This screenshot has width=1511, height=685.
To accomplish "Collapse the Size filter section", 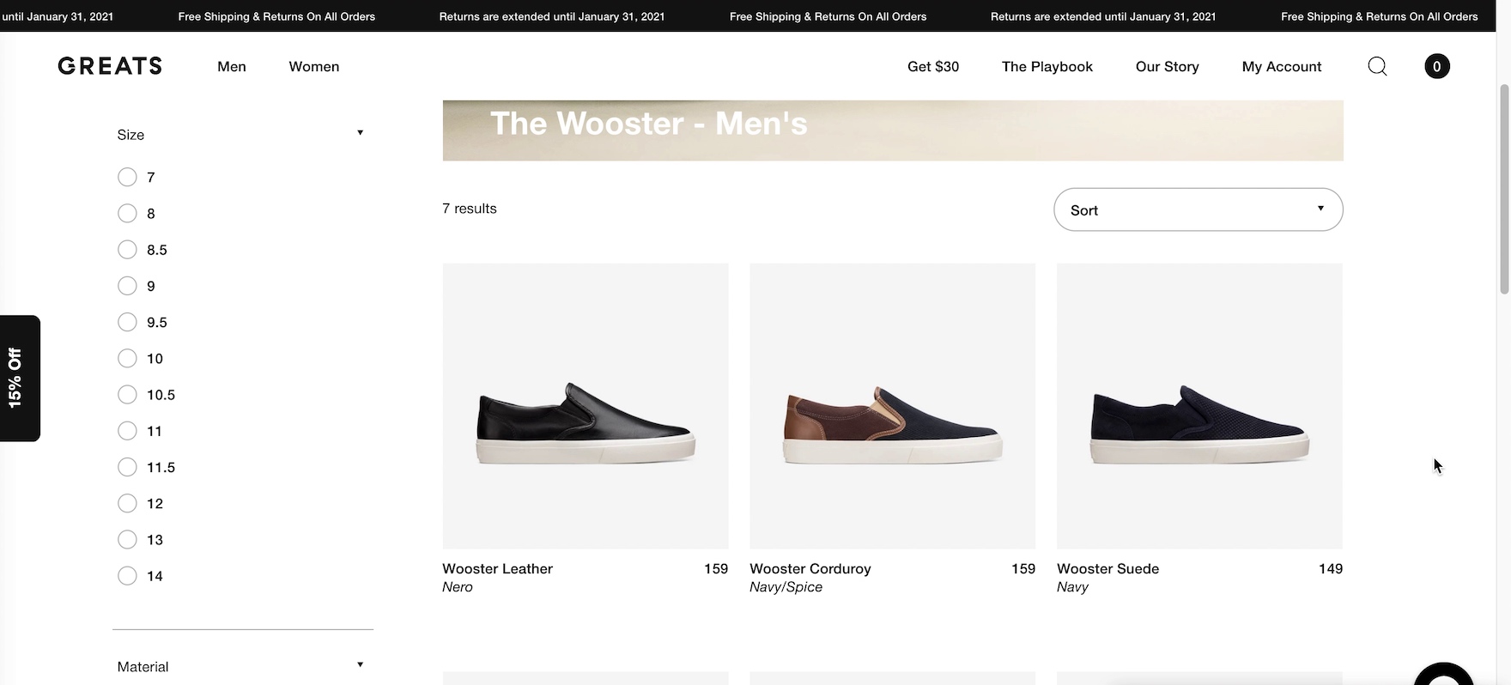I will point(360,133).
